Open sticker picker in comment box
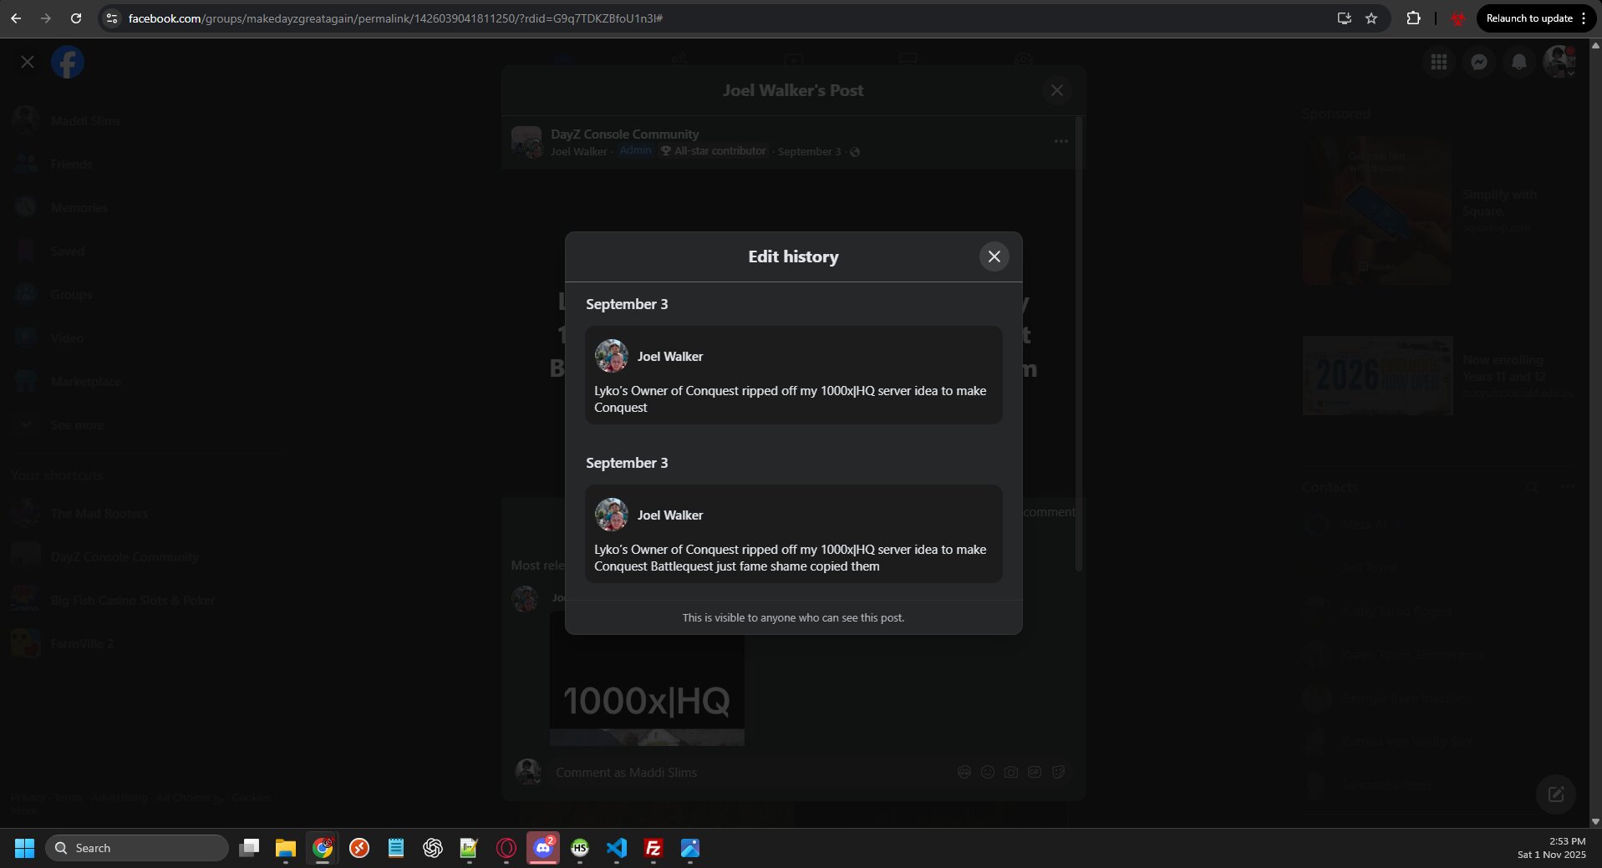The image size is (1602, 868). pyautogui.click(x=1058, y=773)
